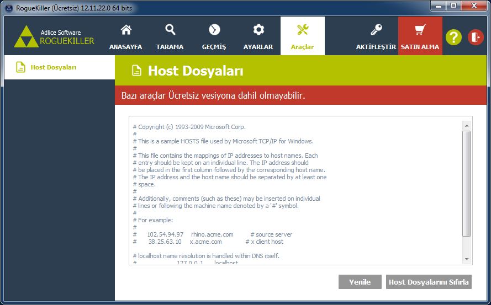Click the '# space.' comment line
This screenshot has width=491, height=305.
(x=144, y=185)
